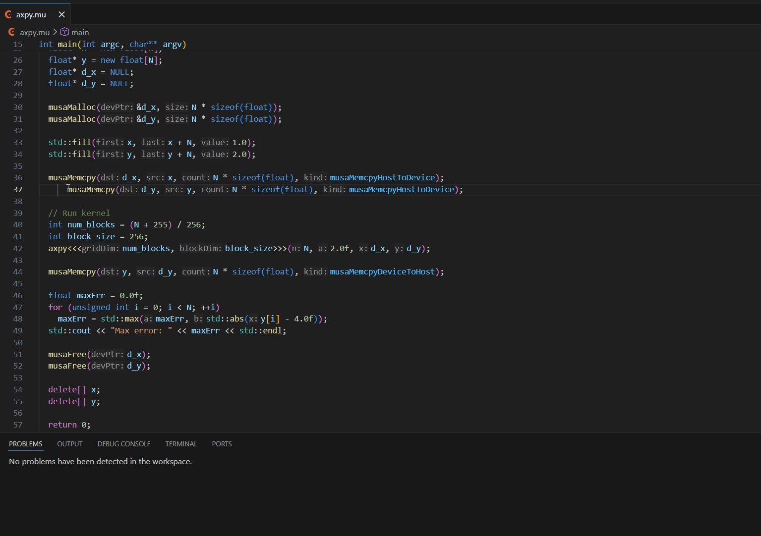The height and width of the screenshot is (536, 761).
Task: Click 'std::max' on line 48
Action: [120, 319]
